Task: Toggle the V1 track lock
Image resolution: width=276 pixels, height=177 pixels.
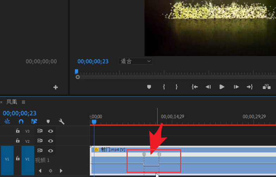Action: coord(18,158)
